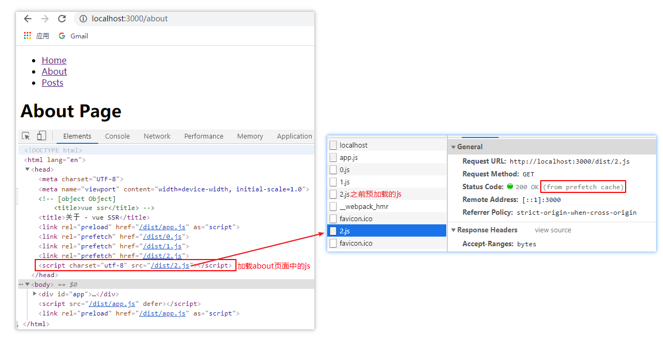This screenshot has height=348, width=663.
Task: Select the 1.js request row
Action: (x=387, y=182)
